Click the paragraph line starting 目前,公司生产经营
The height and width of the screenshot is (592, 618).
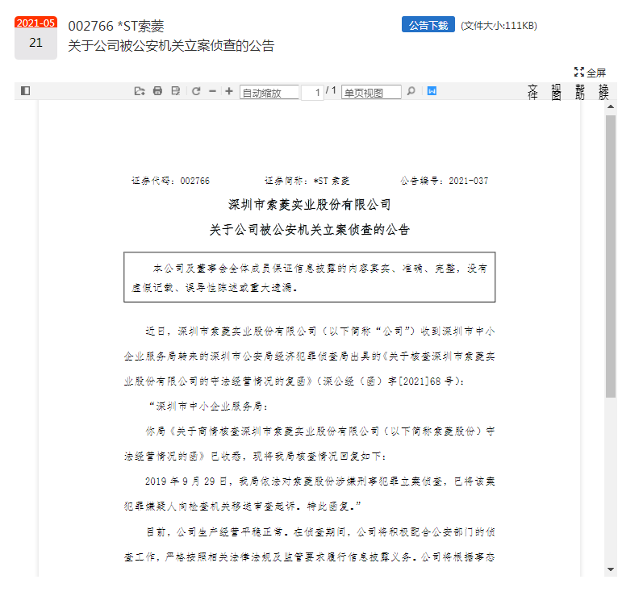pyautogui.click(x=320, y=532)
